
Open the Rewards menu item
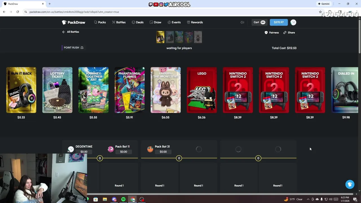195,22
